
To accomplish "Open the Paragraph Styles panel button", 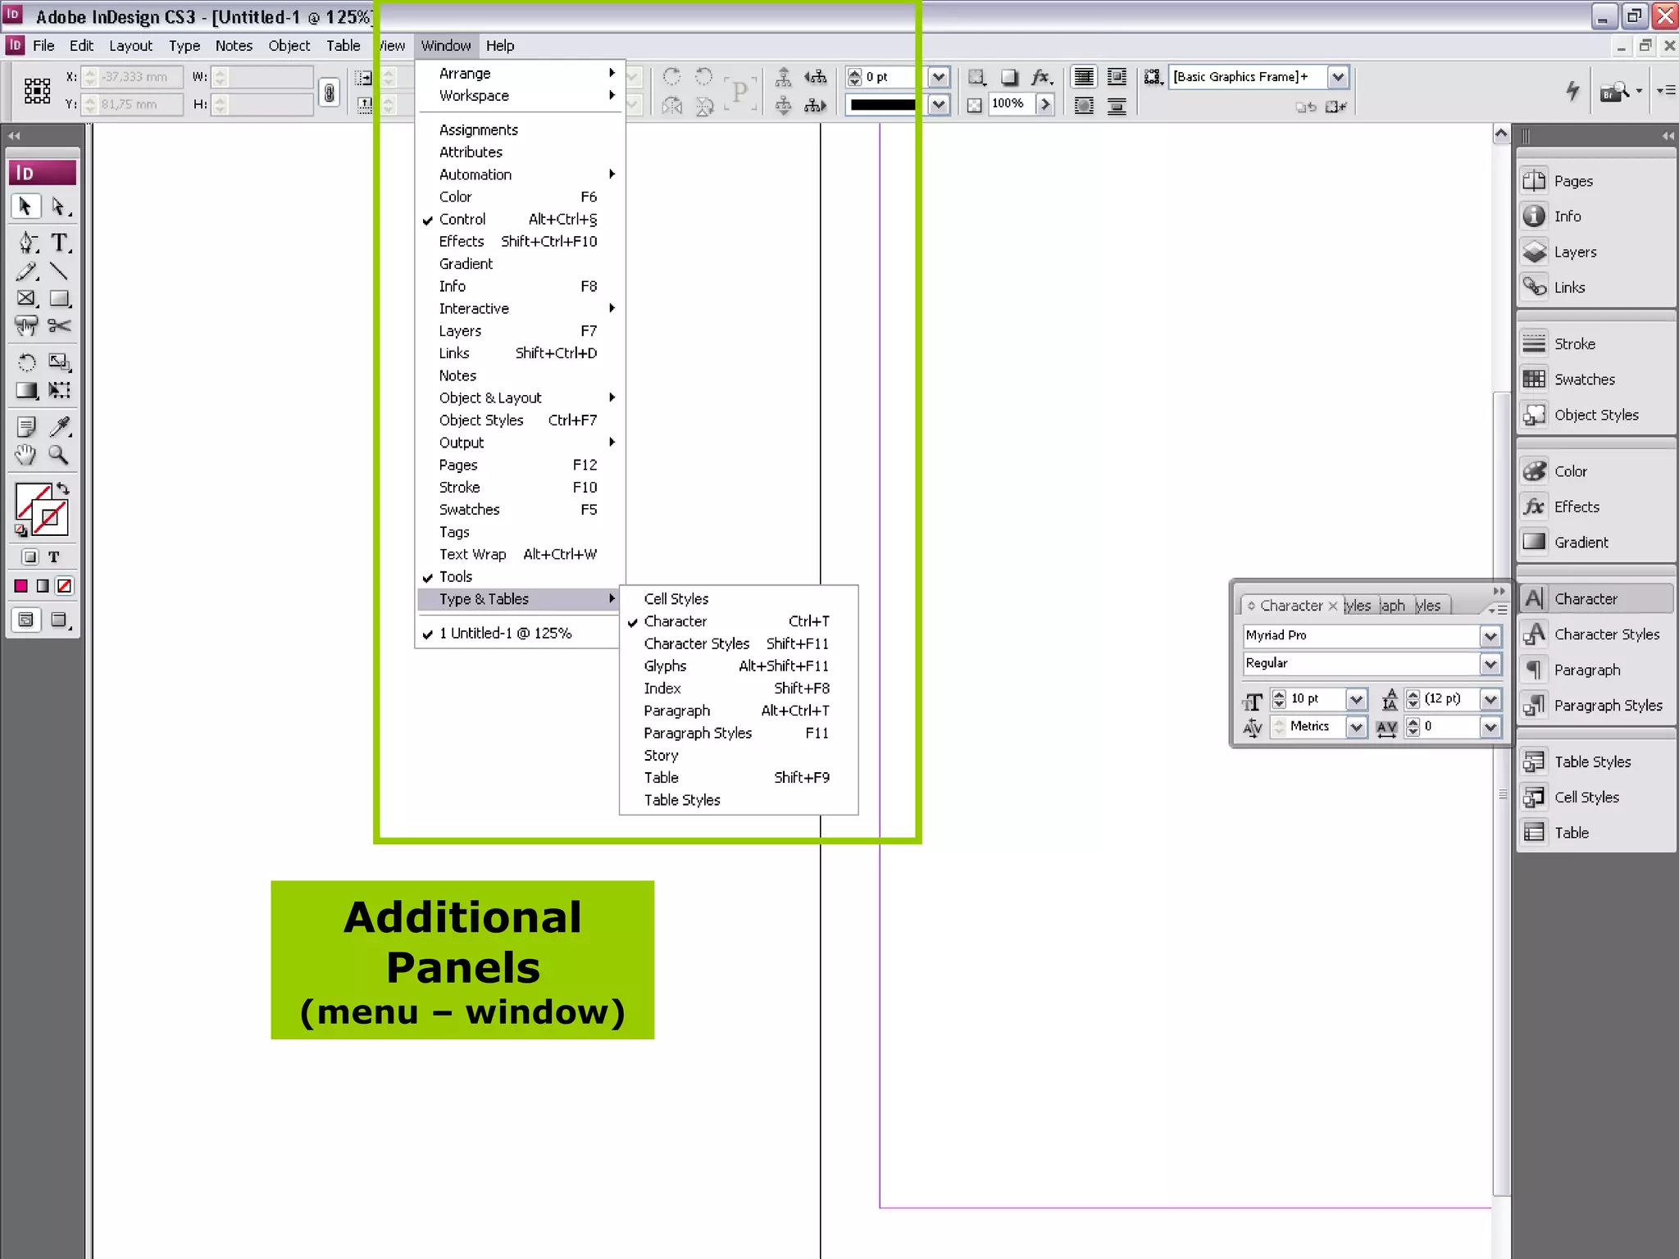I will tap(1595, 706).
